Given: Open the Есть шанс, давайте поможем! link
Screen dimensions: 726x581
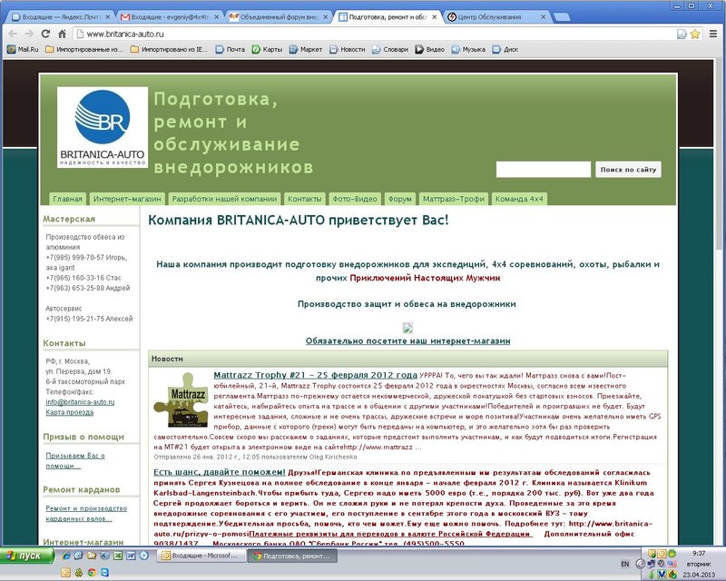Looking at the screenshot, I should [x=220, y=472].
